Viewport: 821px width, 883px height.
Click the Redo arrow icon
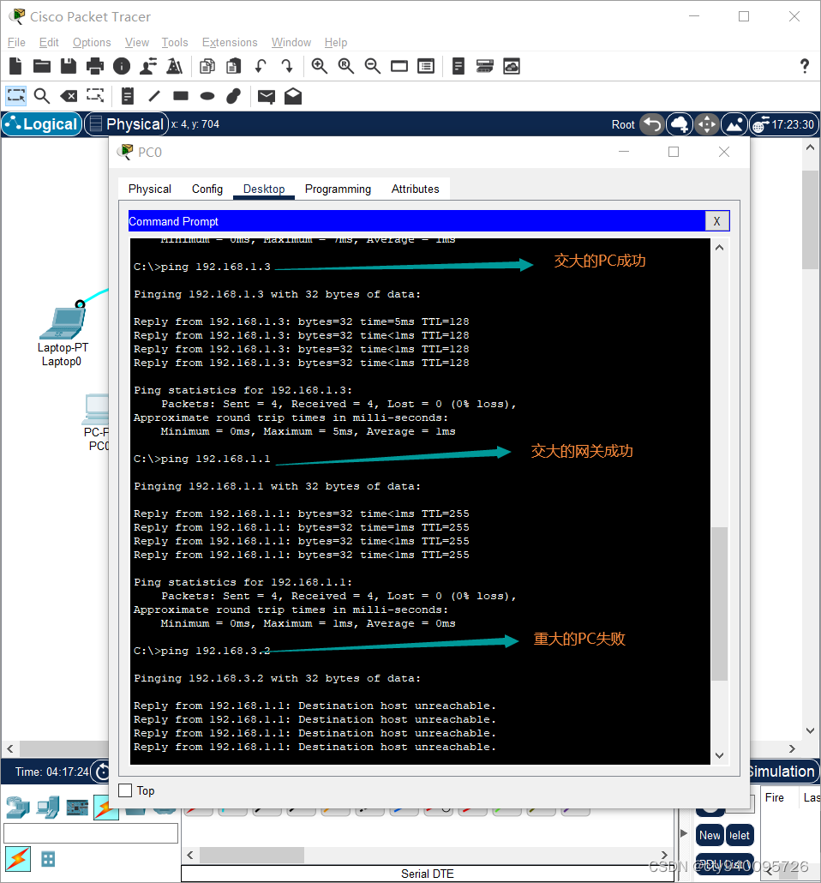tap(286, 67)
